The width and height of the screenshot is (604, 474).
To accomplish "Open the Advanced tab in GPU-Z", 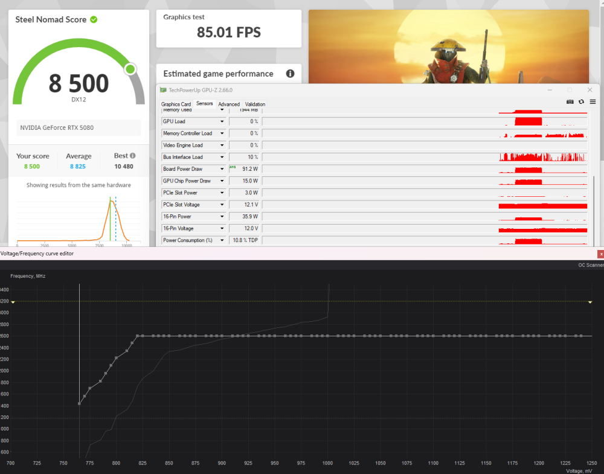I will point(229,104).
